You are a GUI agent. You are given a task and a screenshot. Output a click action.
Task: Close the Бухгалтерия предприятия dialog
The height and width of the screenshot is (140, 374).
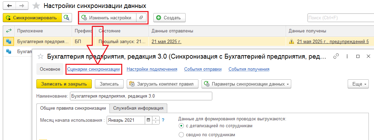click(368, 56)
